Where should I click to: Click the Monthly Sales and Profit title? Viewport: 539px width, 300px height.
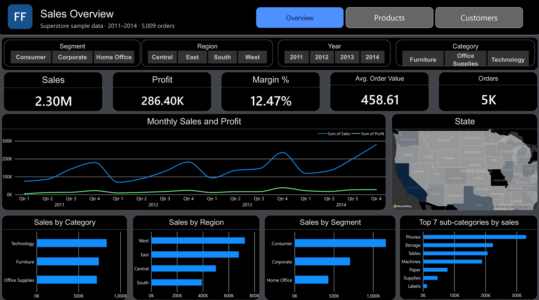(194, 121)
